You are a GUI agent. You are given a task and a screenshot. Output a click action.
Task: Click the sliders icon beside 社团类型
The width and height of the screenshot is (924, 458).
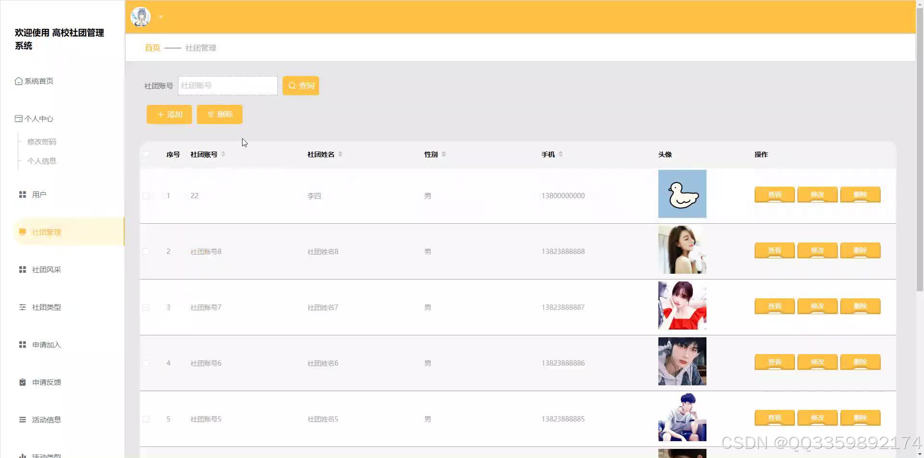click(22, 307)
